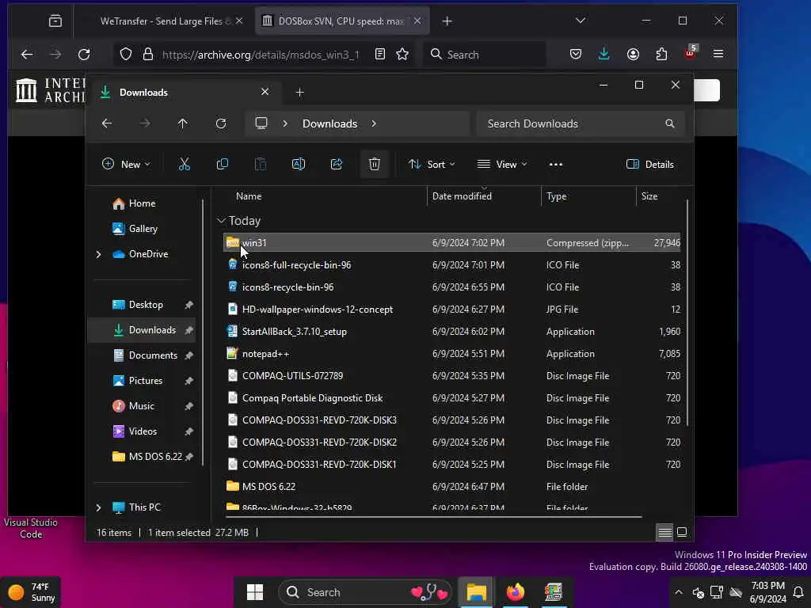Image resolution: width=811 pixels, height=608 pixels.
Task: Click the Cut scissors icon in File Explorer
Action: coord(184,165)
